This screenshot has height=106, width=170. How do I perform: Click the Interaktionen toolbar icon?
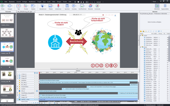(42, 6)
